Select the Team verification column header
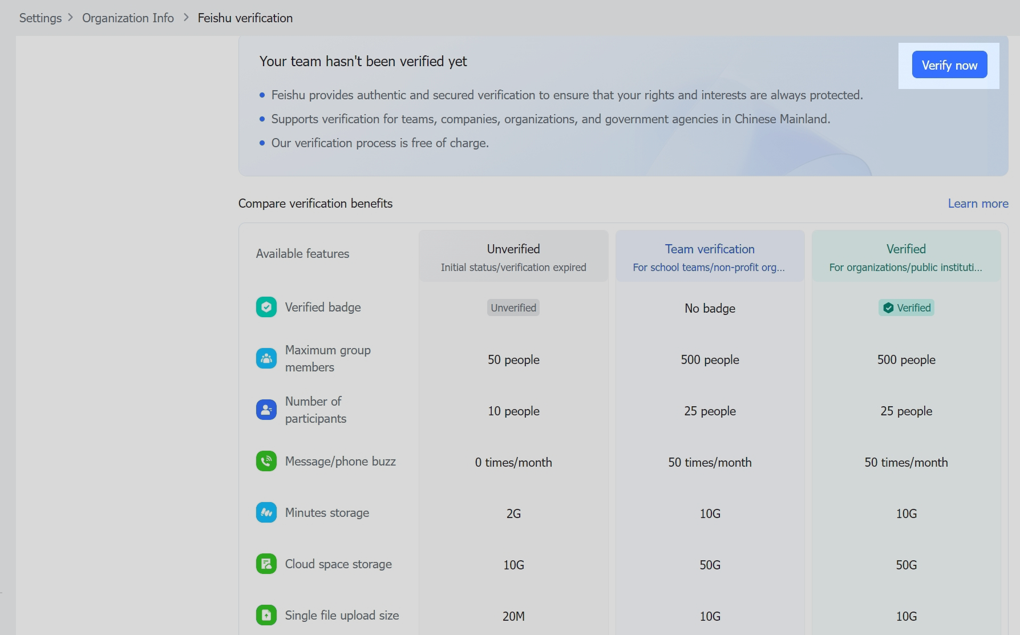The width and height of the screenshot is (1020, 635). point(709,249)
